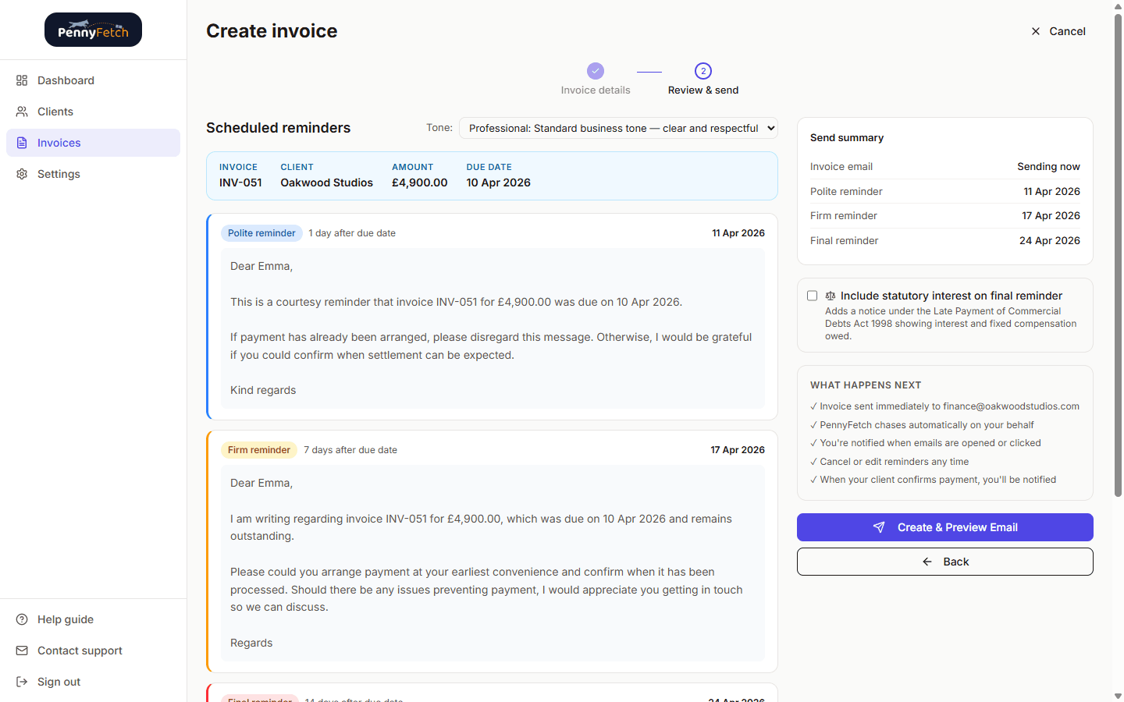The width and height of the screenshot is (1124, 702).
Task: Cancel the invoice creation
Action: coord(1058,31)
